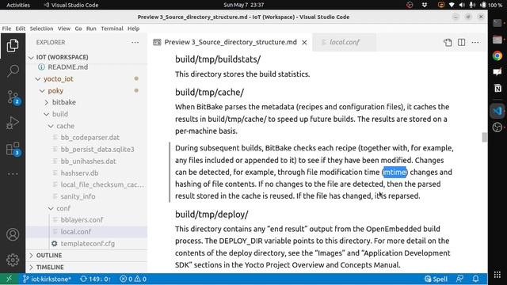This screenshot has height=285, width=507.
Task: Open Edit menu
Action: tap(21, 28)
